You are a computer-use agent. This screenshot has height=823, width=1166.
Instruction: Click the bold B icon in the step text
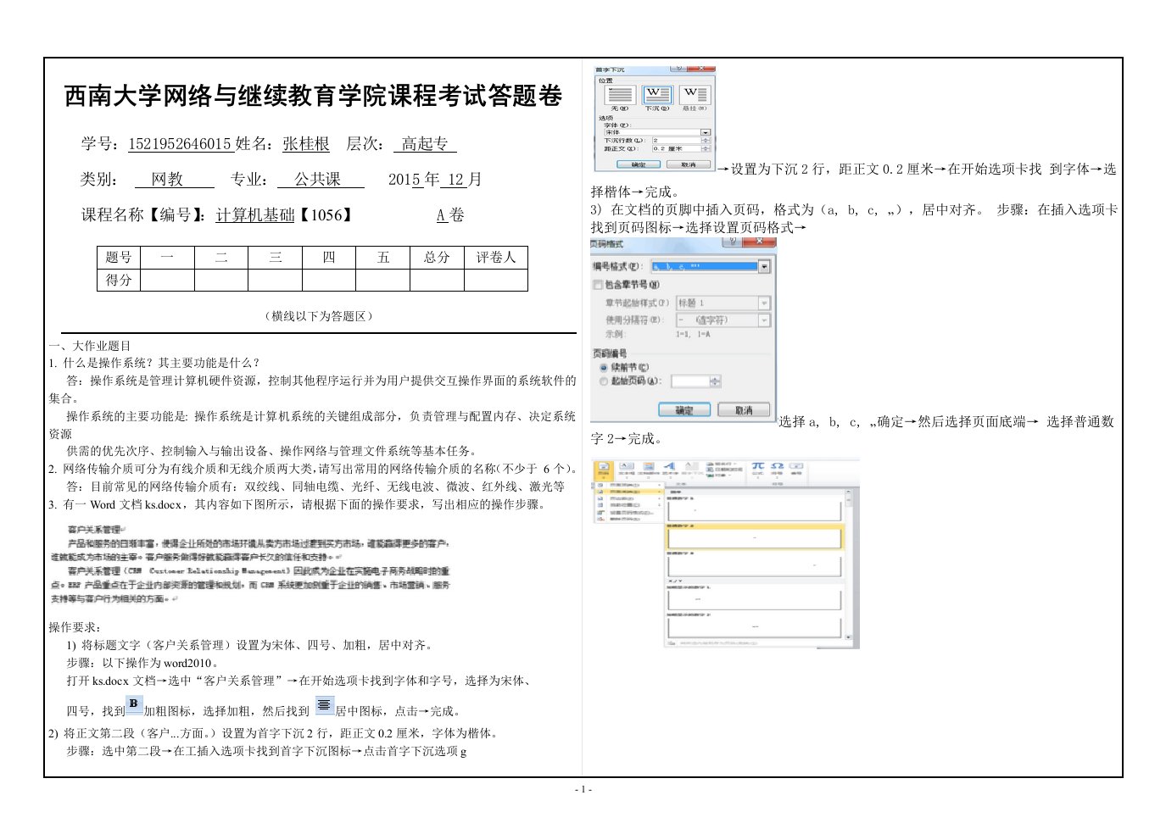click(x=134, y=704)
